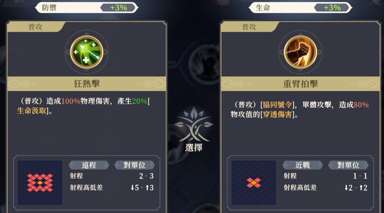Click the 防禦 +3% stat bar
384x213 pixels.
[x=87, y=8]
